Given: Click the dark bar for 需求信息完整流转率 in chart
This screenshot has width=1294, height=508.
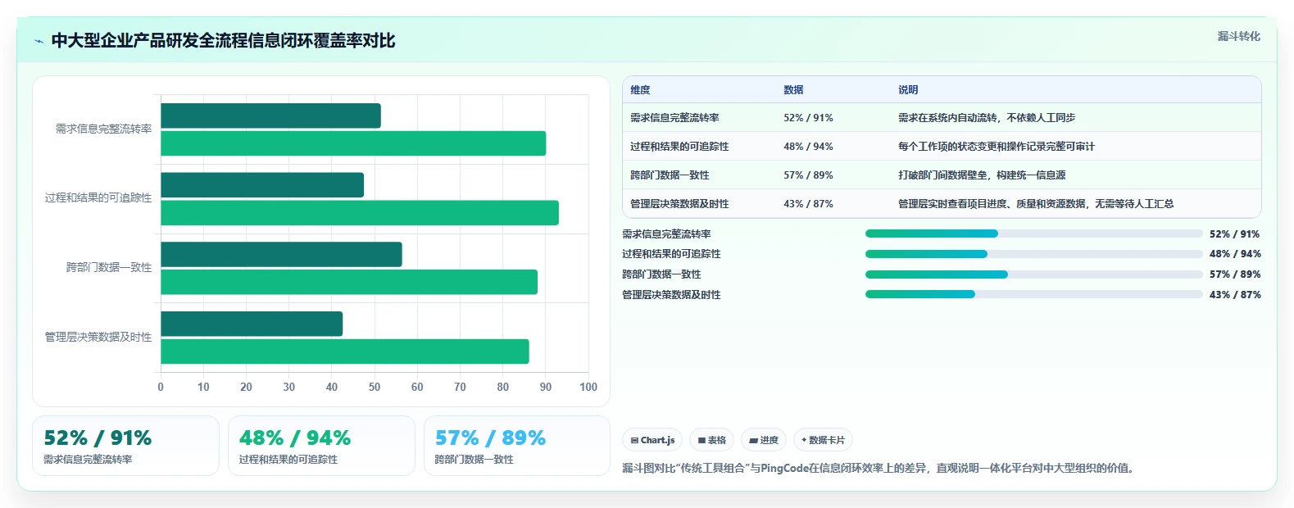Looking at the screenshot, I should coord(271,116).
